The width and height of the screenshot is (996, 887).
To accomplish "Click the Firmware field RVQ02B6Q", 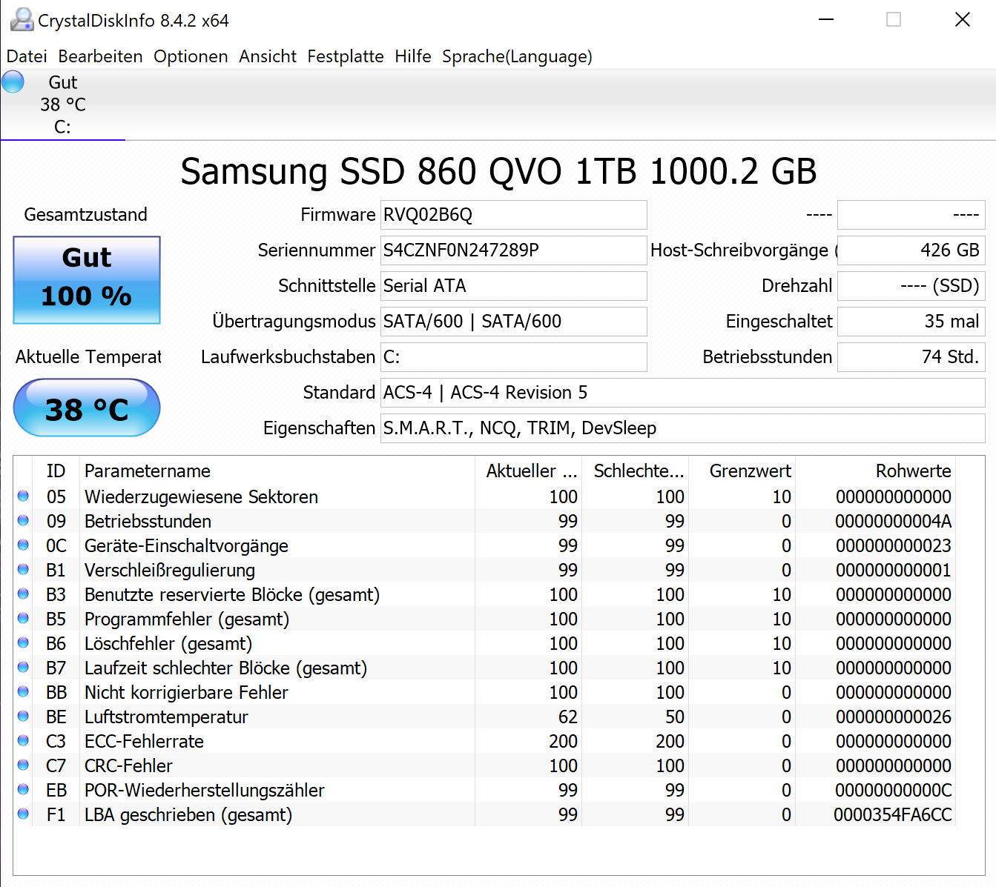I will 513,215.
